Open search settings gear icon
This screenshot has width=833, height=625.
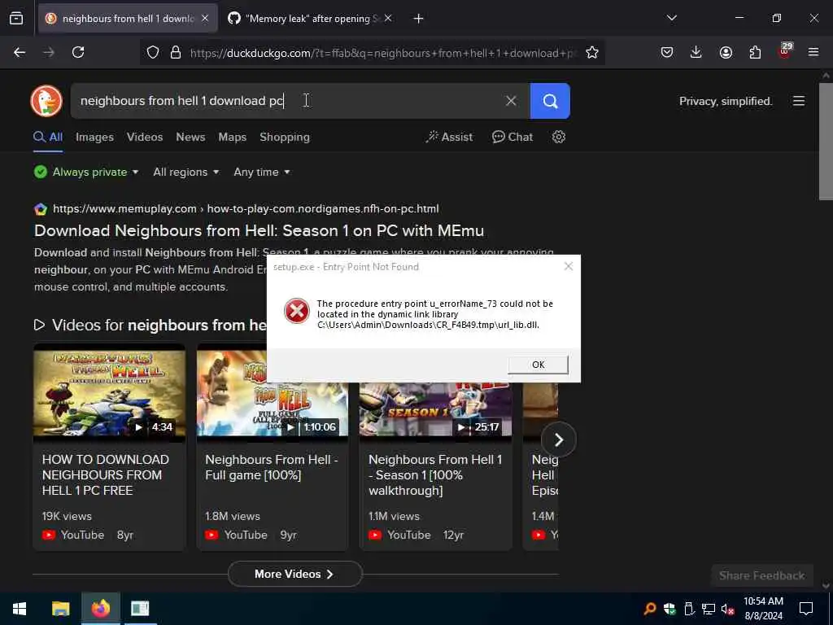coord(558,137)
